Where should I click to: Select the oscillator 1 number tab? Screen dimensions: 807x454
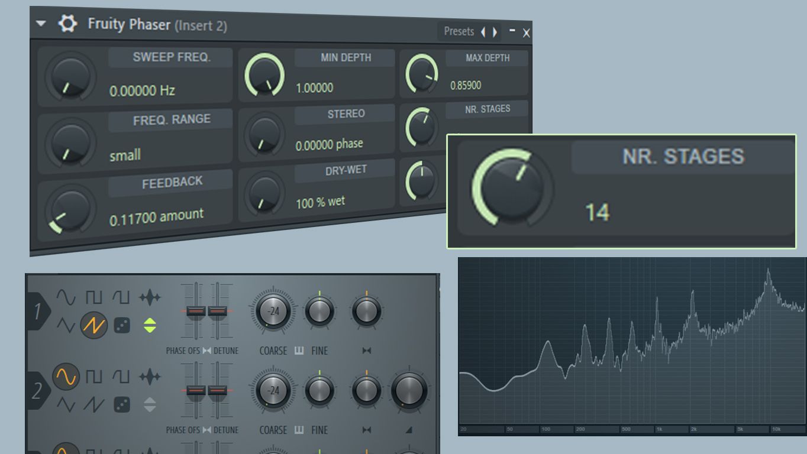[37, 311]
